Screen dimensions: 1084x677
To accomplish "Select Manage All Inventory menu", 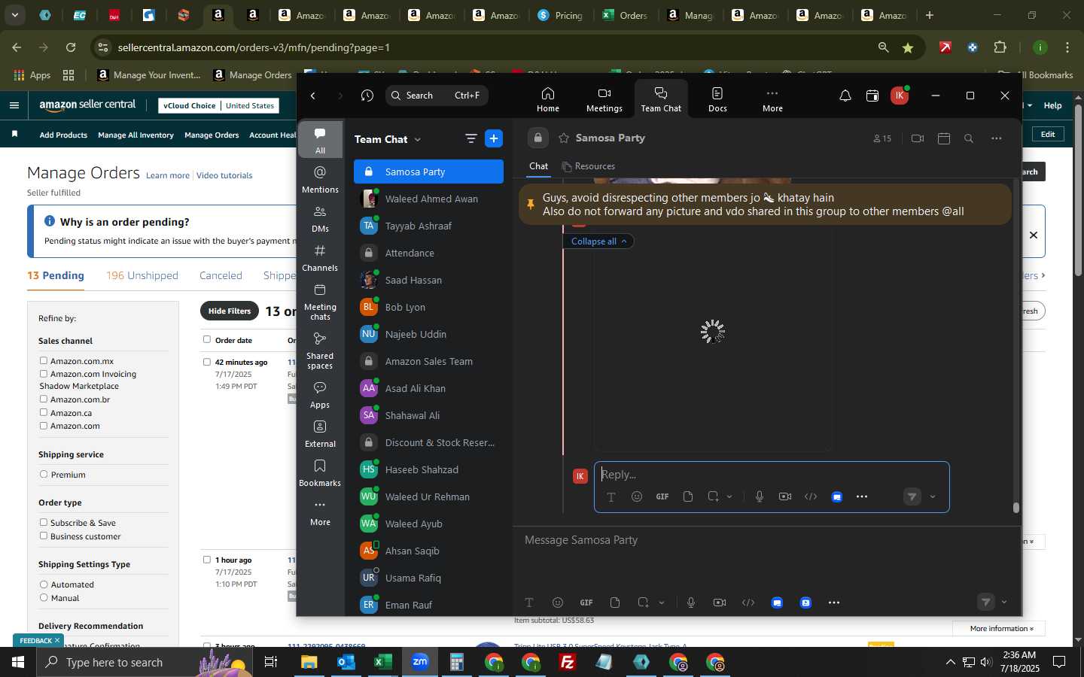I will [x=135, y=135].
